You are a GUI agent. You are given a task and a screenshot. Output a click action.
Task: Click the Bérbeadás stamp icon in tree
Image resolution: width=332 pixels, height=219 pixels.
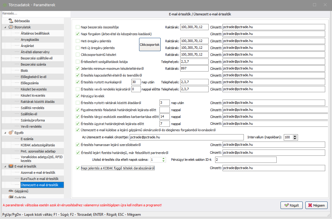pyautogui.click(x=11, y=21)
